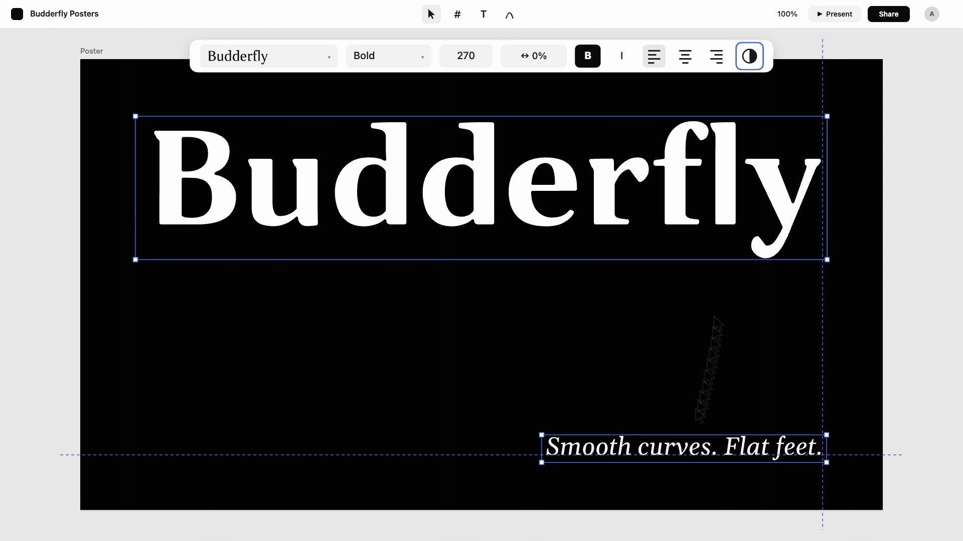Select the frame (hash) tool
Screen dimensions: 963x541
click(457, 14)
